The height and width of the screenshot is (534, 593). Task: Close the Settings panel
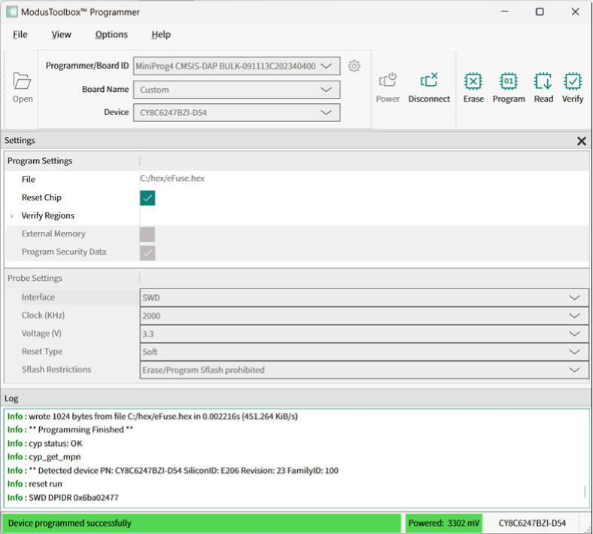tap(582, 141)
